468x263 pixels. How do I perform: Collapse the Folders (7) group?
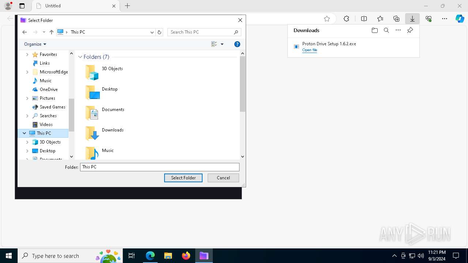pyautogui.click(x=80, y=57)
